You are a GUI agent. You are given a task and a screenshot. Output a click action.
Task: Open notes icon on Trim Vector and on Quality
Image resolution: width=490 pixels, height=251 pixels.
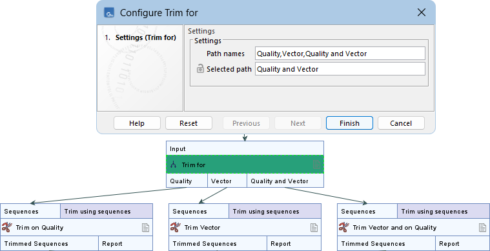click(482, 227)
